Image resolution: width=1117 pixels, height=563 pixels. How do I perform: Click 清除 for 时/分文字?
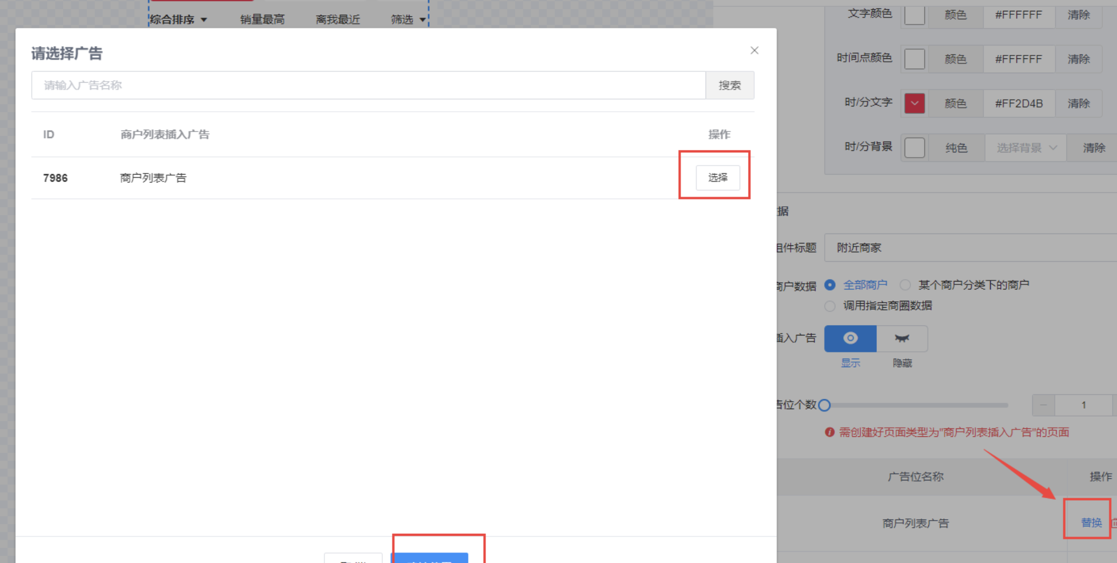tap(1078, 103)
